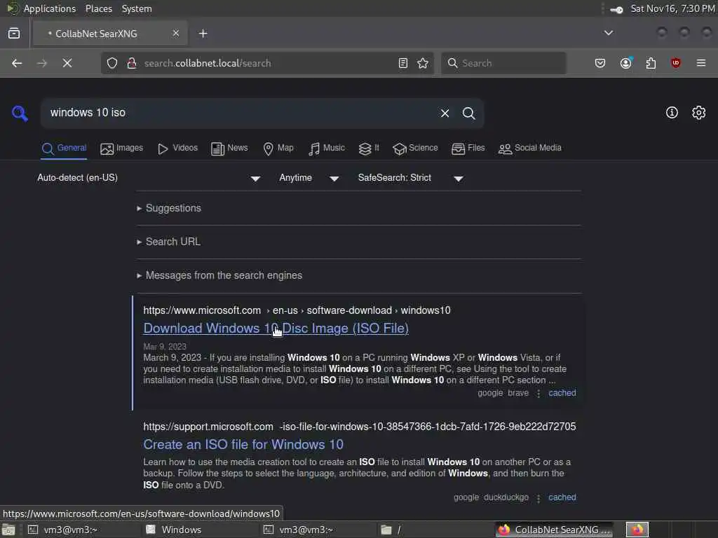Viewport: 718px width, 538px height.
Task: Go back with the browser back arrow
Action: coord(17,63)
